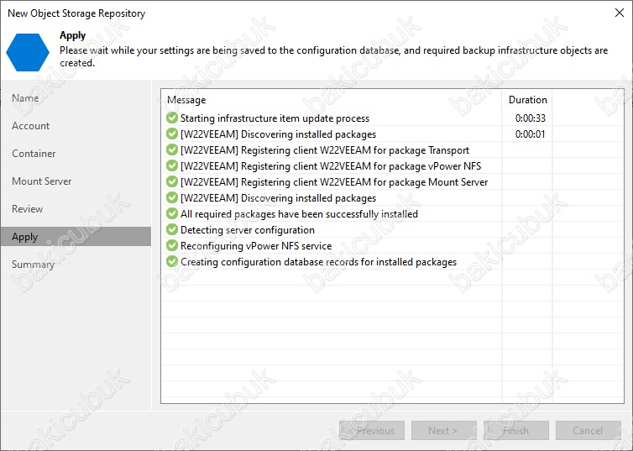
Task: Click the Message column header
Action: click(x=186, y=100)
